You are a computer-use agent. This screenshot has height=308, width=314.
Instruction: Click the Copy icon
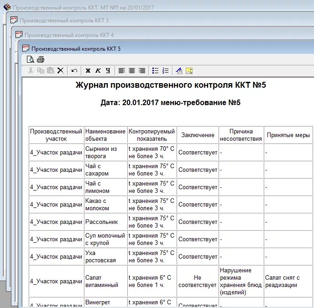coord(41,70)
